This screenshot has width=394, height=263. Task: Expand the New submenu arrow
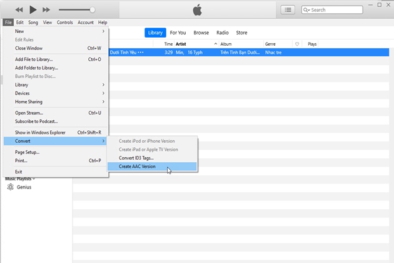(103, 31)
